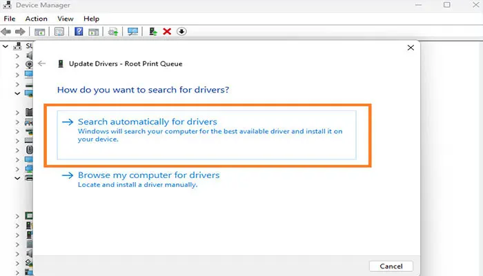Viewport: 483px width, 276px height.
Task: Choose Search automatically for drivers
Action: 207,135
